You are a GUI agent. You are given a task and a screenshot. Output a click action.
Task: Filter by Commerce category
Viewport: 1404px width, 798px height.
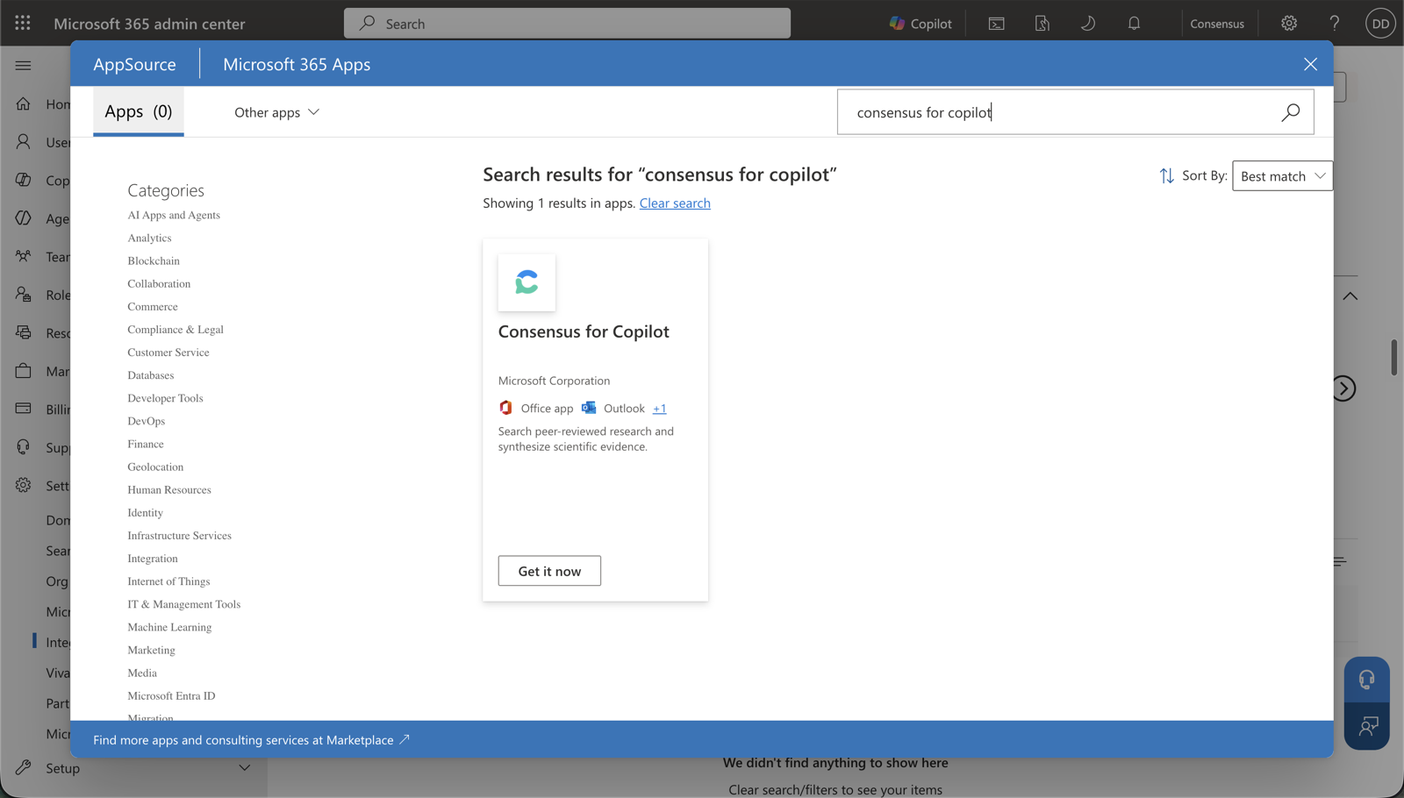pos(153,306)
